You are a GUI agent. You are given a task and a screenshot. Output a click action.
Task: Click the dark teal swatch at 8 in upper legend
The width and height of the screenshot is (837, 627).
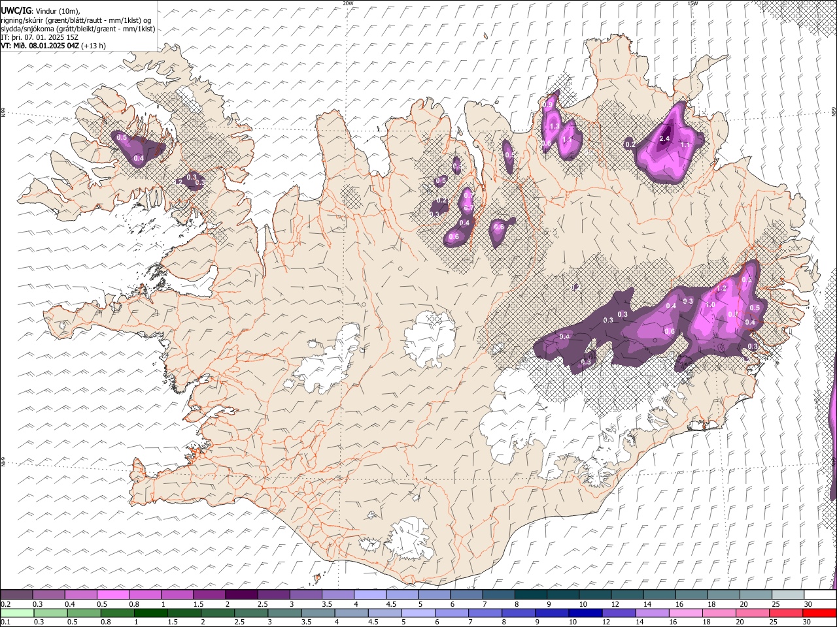[x=530, y=594]
